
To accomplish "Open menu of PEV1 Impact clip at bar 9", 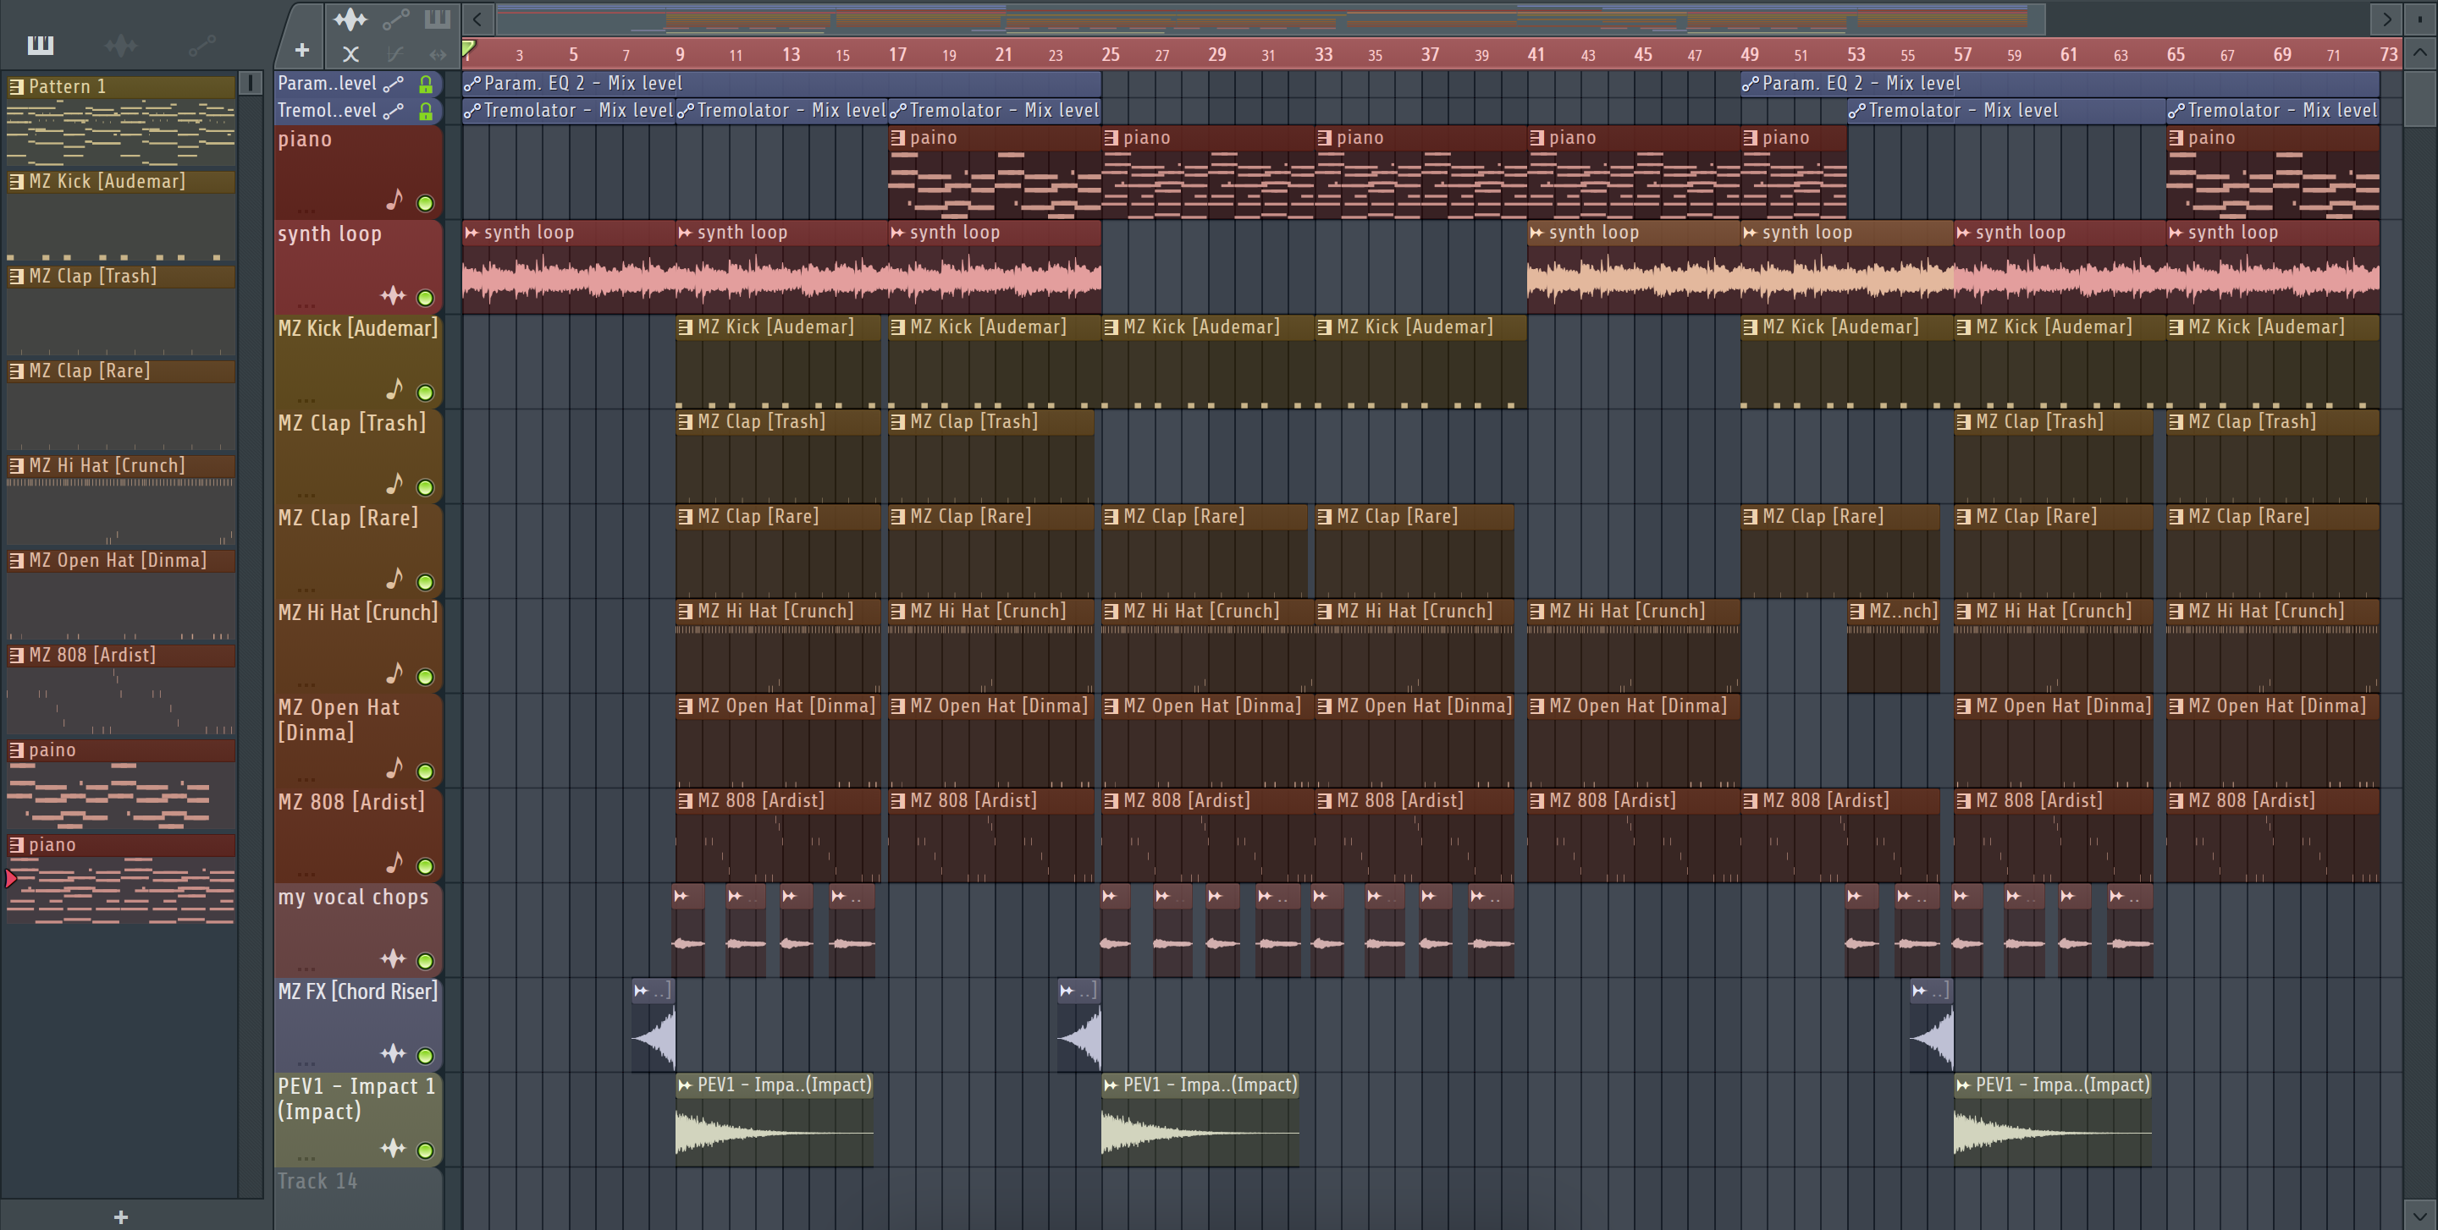I will [684, 1085].
